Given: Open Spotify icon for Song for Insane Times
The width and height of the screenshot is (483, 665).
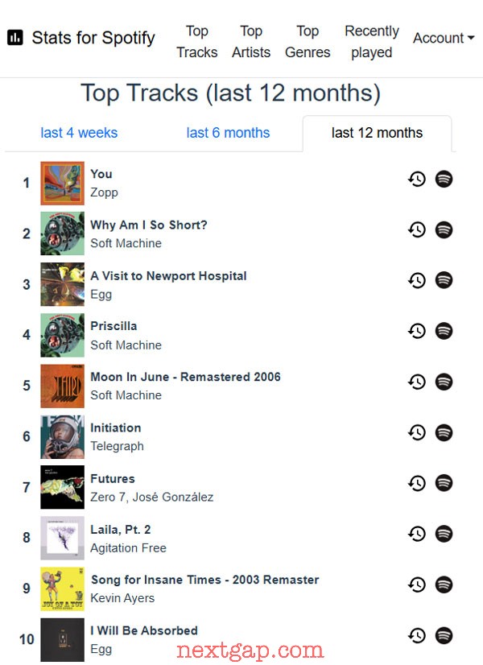Looking at the screenshot, I should 444,584.
